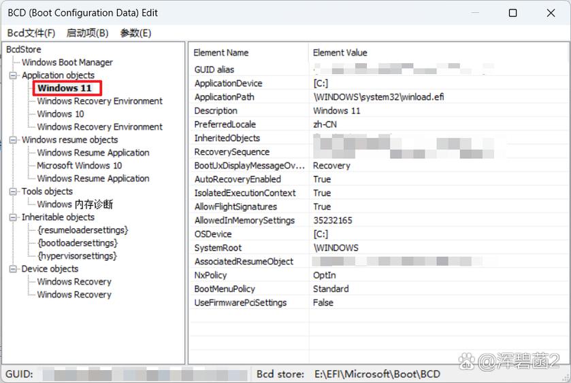The image size is (571, 383).
Task: Click the 35232165 memory settings value
Action: (333, 221)
